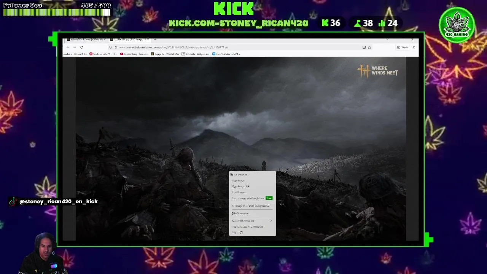Click the padlock site info icon
The width and height of the screenshot is (487, 274).
(116, 47)
